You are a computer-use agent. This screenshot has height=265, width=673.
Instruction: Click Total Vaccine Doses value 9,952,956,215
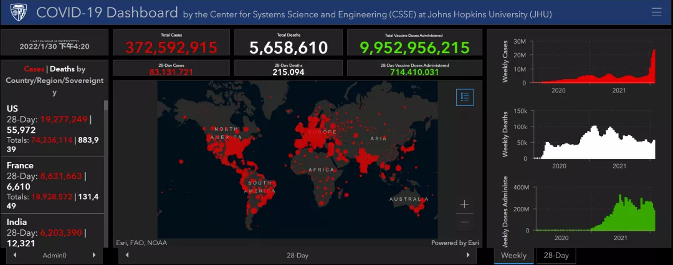tap(414, 47)
